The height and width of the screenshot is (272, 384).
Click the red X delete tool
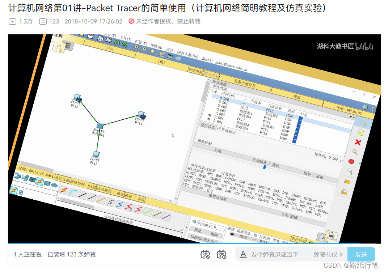point(358,142)
